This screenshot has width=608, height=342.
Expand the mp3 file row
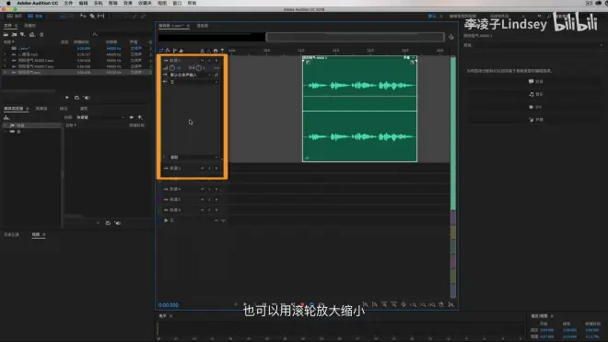point(5,54)
